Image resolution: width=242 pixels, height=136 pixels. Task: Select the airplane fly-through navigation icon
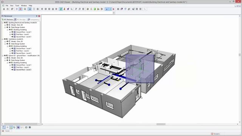pyautogui.click(x=68, y=9)
